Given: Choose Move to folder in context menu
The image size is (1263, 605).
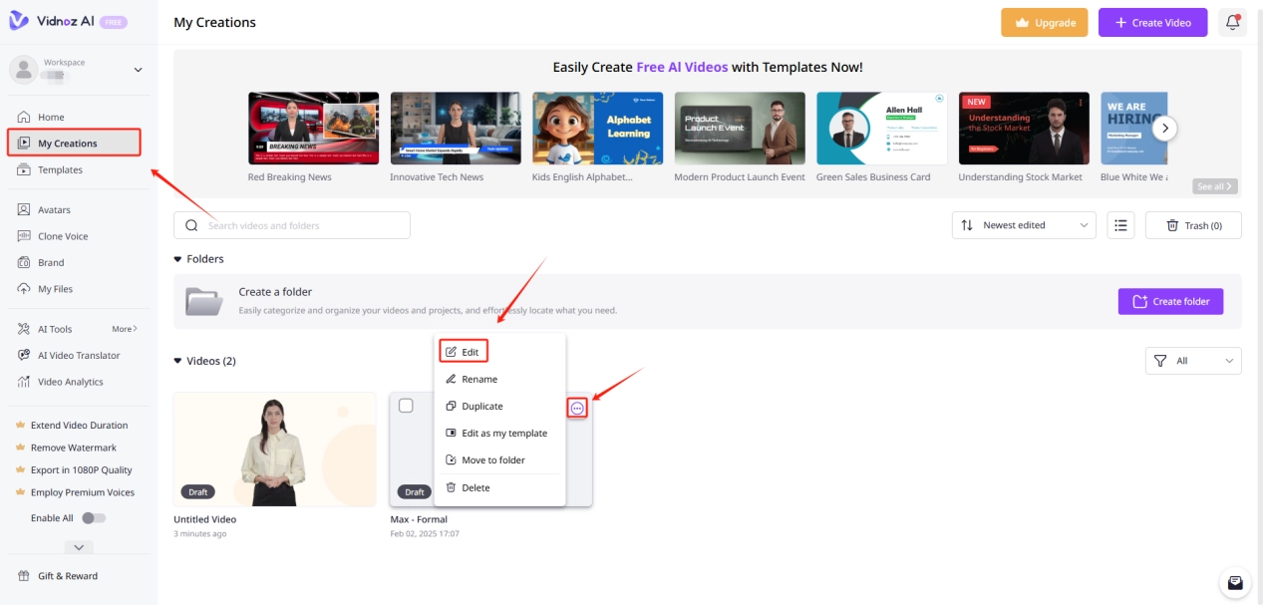Looking at the screenshot, I should [492, 460].
